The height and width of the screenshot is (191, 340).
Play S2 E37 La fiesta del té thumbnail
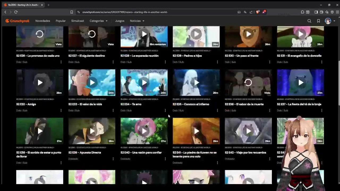click(x=300, y=83)
